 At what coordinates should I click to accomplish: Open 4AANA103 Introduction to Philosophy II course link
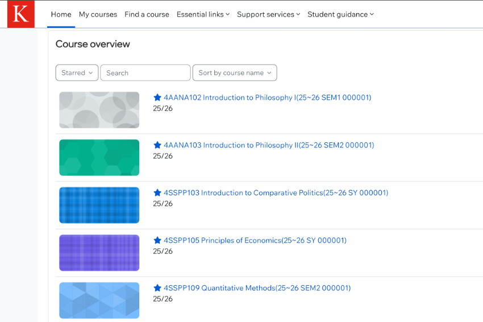[x=269, y=145]
